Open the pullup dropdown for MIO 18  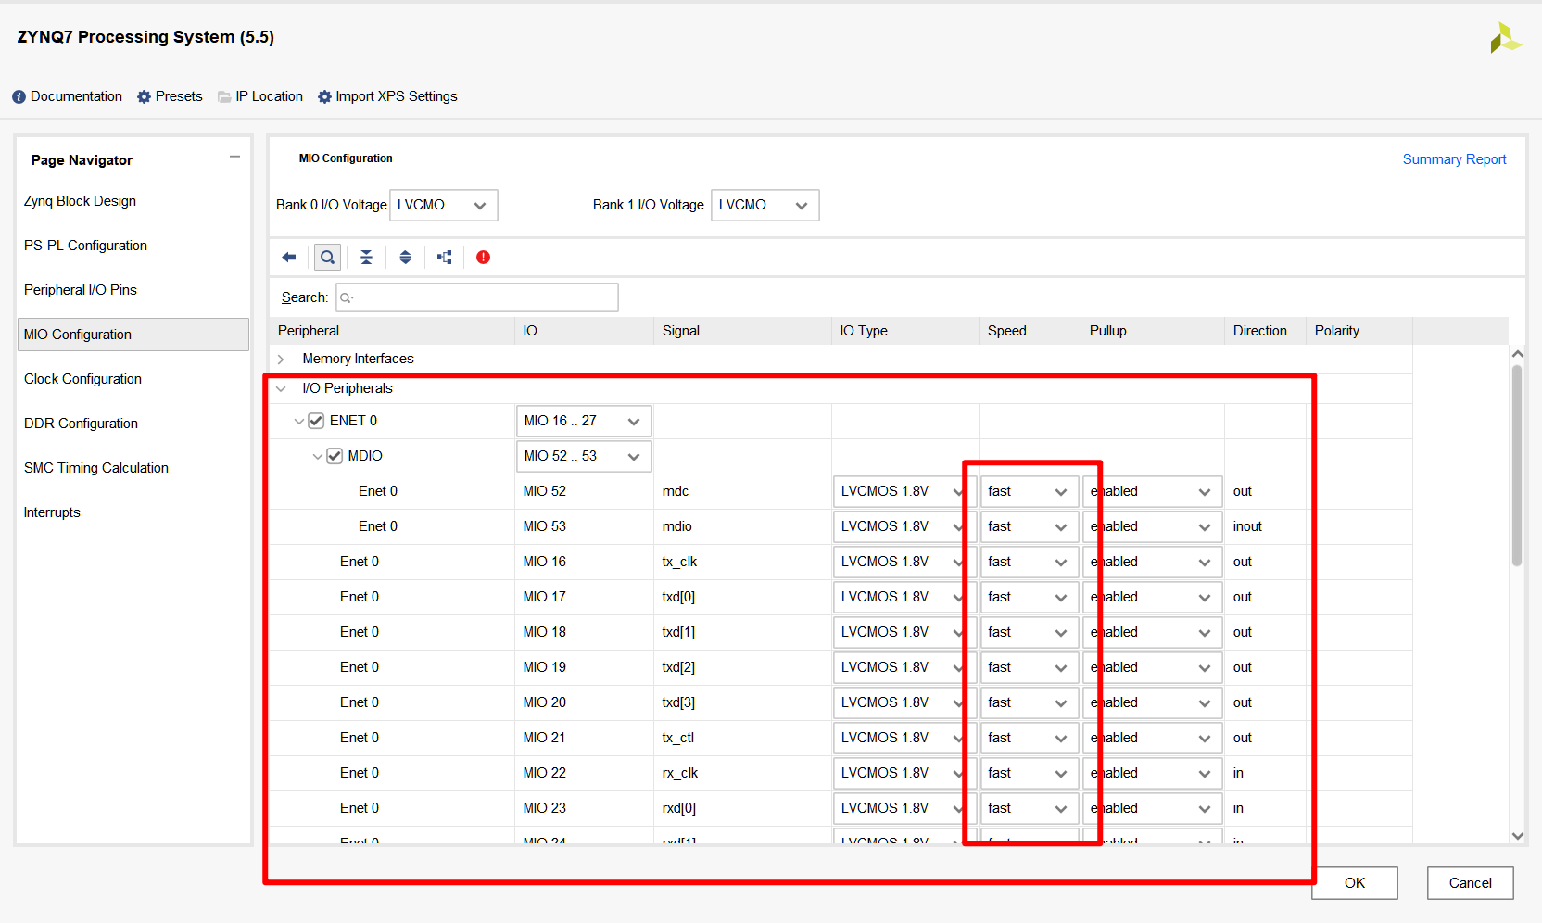[1152, 633]
